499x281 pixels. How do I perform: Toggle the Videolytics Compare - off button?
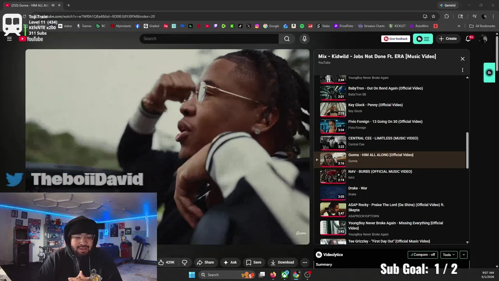click(x=423, y=255)
